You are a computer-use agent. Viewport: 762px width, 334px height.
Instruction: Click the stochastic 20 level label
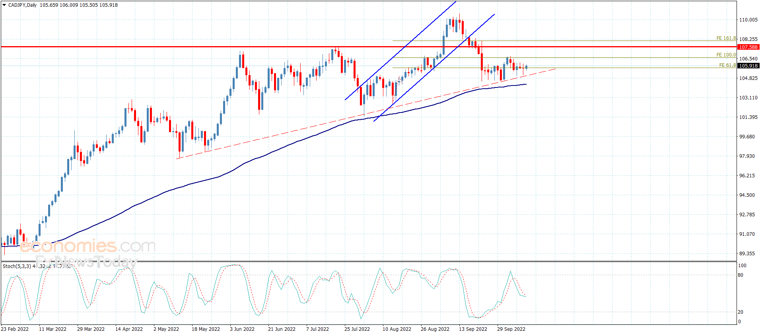click(x=740, y=312)
